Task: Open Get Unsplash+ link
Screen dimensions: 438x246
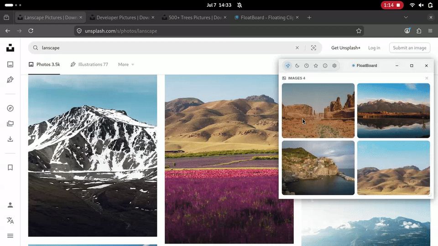Action: click(x=346, y=48)
